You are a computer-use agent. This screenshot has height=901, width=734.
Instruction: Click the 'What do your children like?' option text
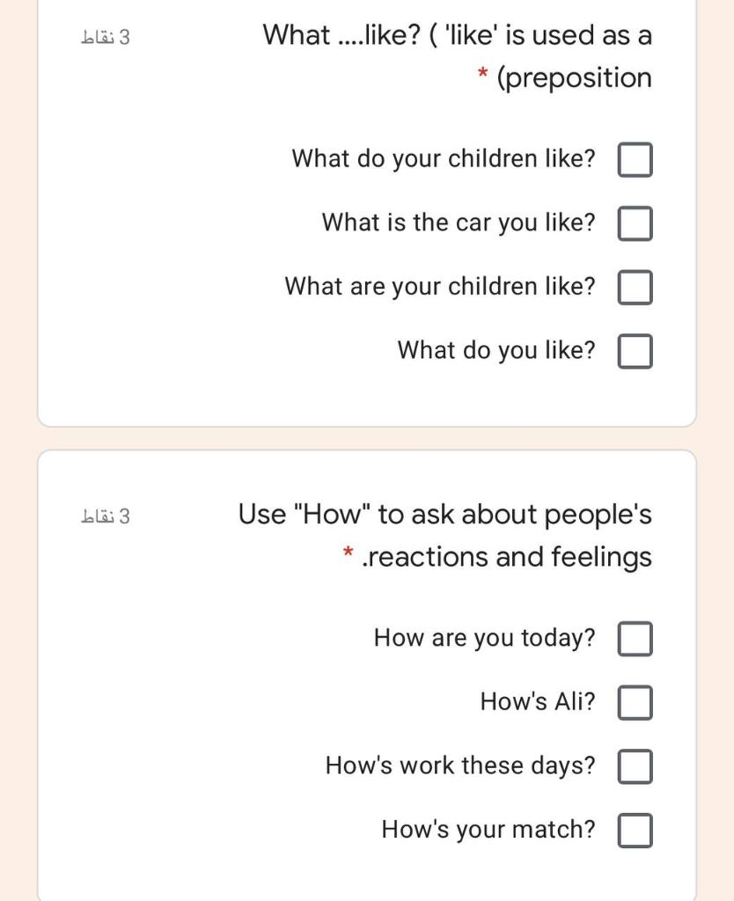click(444, 158)
